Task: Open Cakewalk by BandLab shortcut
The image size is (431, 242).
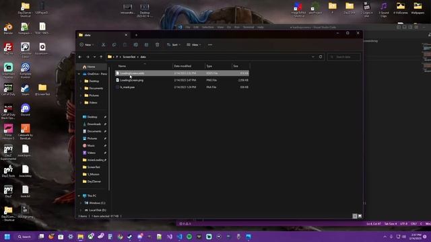Action: [26, 132]
